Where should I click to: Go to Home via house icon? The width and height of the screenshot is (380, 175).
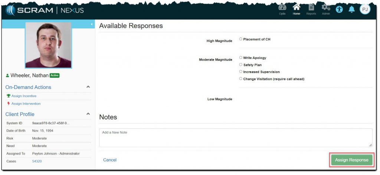click(x=296, y=9)
